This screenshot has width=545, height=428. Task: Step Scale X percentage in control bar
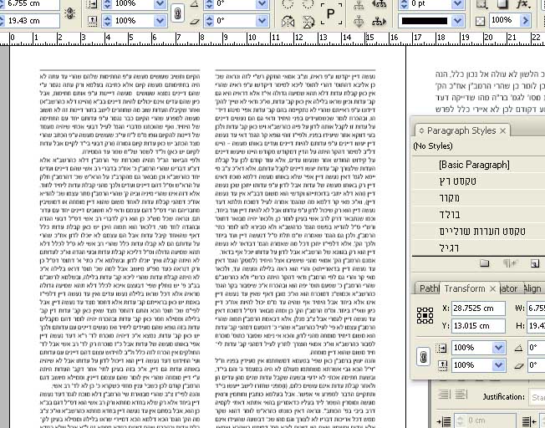[108, 3]
